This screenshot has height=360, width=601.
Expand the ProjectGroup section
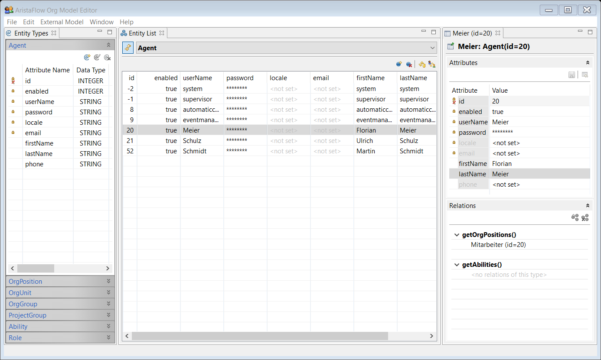(108, 315)
